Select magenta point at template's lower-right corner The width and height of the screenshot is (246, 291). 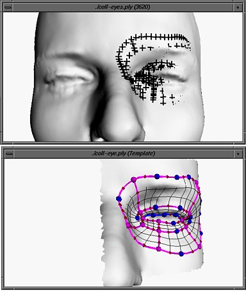pyautogui.click(x=199, y=247)
